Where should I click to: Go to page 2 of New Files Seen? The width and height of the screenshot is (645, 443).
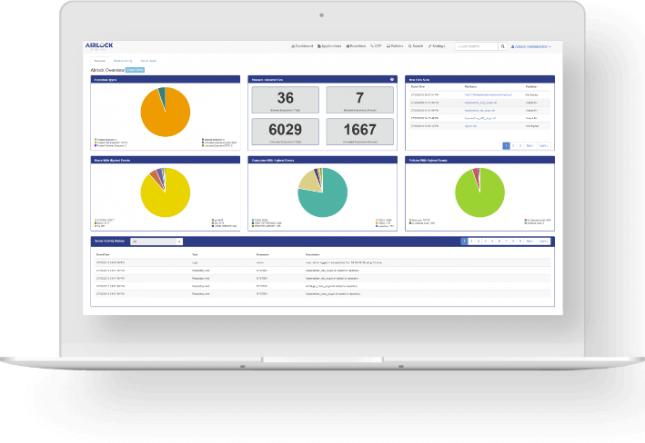pyautogui.click(x=513, y=146)
